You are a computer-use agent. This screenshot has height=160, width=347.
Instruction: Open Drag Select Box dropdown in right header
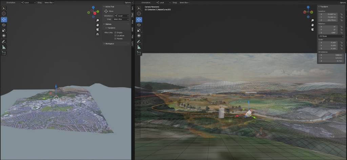(184, 2)
